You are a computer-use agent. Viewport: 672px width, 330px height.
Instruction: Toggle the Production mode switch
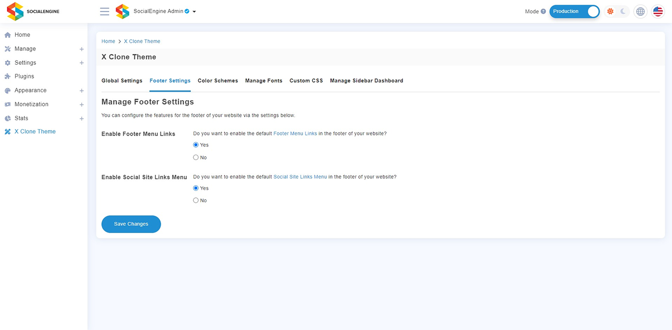point(575,11)
